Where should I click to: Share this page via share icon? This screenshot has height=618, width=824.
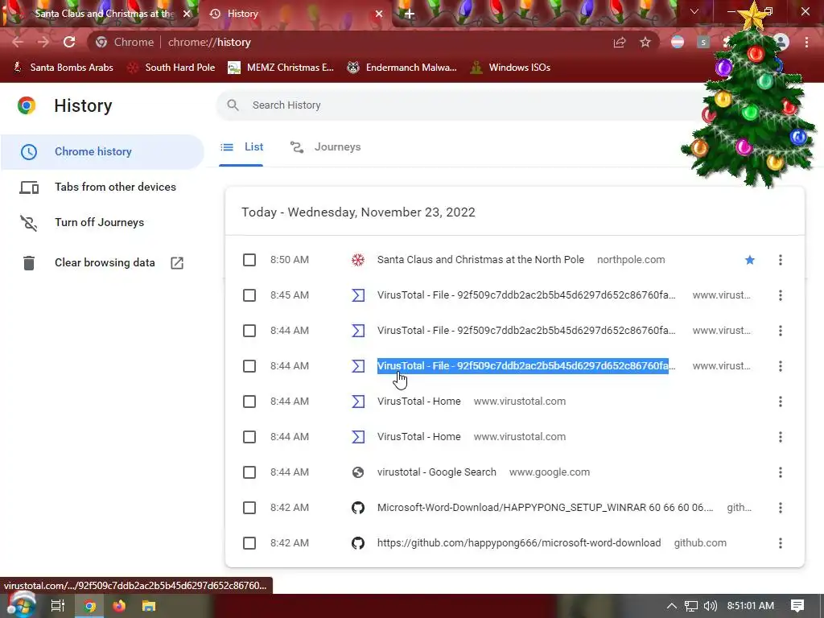point(620,43)
